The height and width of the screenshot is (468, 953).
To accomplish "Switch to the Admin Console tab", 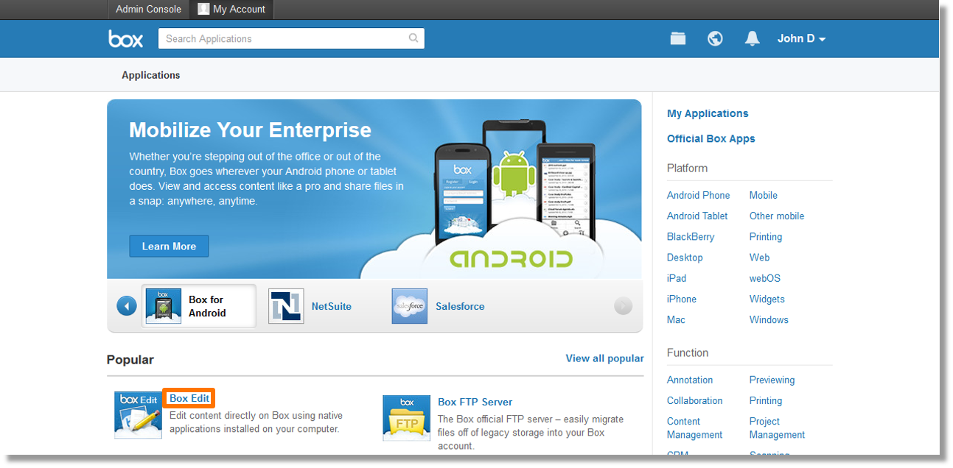I will [148, 10].
